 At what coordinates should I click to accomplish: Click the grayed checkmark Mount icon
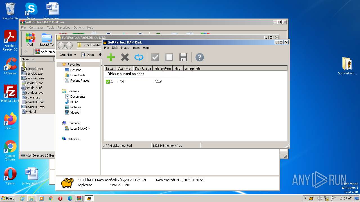click(155, 57)
